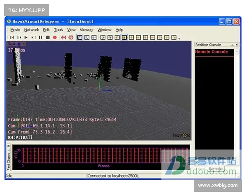This screenshot has width=246, height=196.
Task: Step forward one frame icon
Action: (x=33, y=38)
